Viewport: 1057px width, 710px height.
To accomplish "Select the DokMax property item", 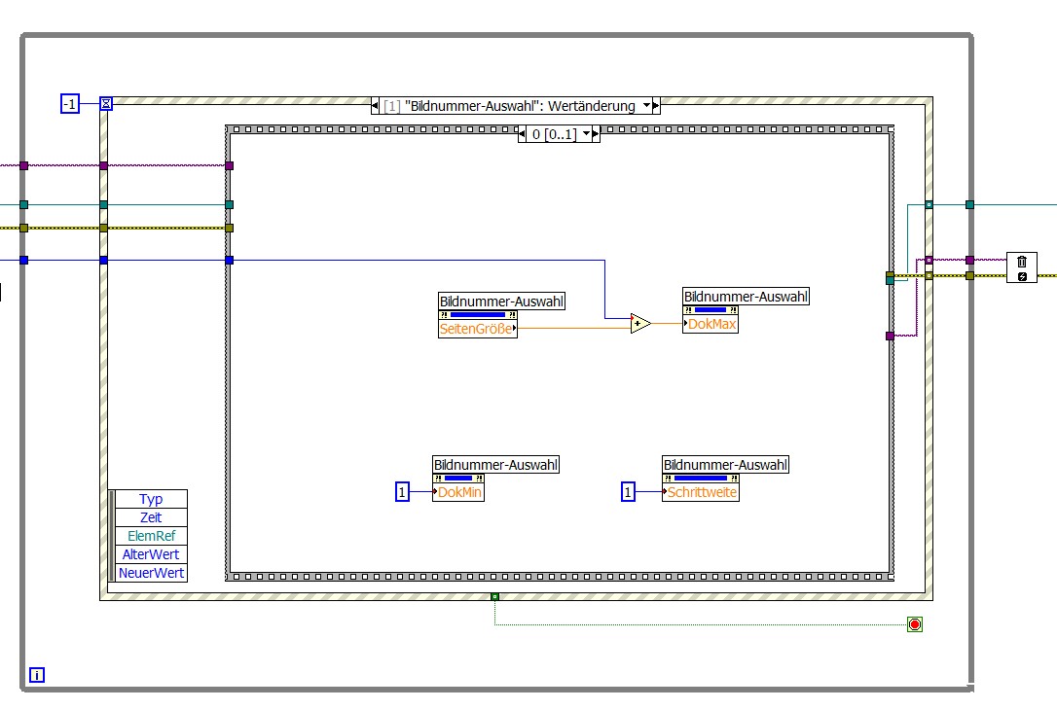I will pyautogui.click(x=711, y=324).
